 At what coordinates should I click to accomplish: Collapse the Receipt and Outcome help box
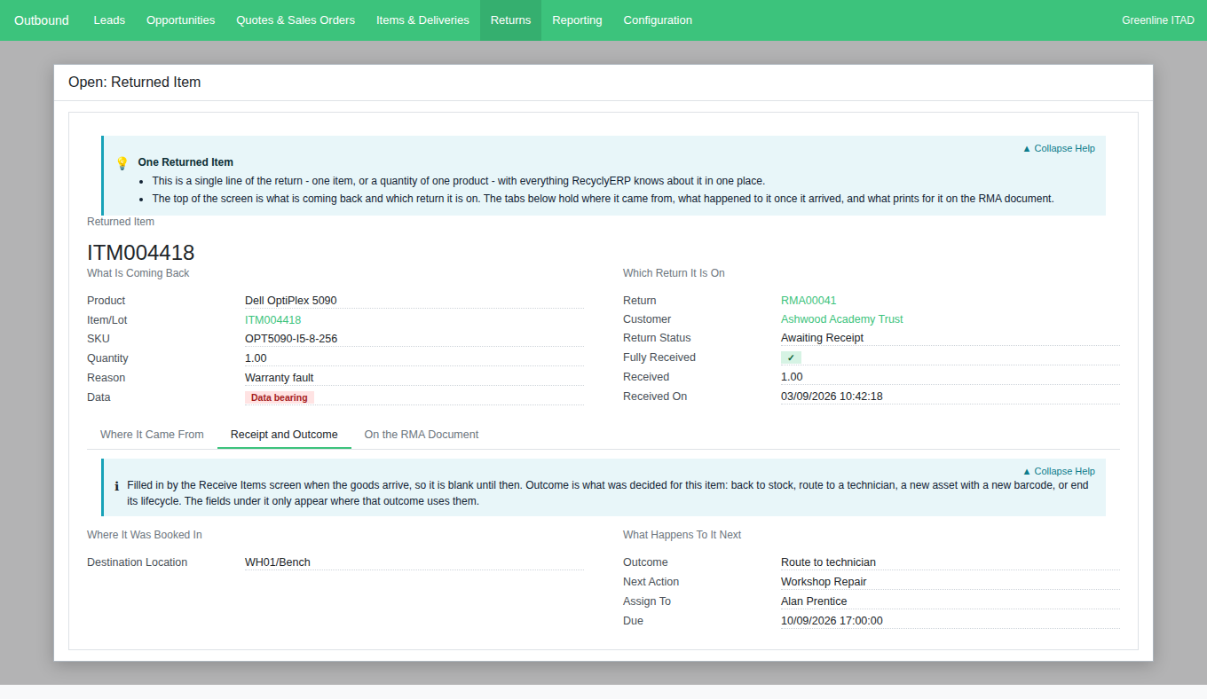point(1059,471)
